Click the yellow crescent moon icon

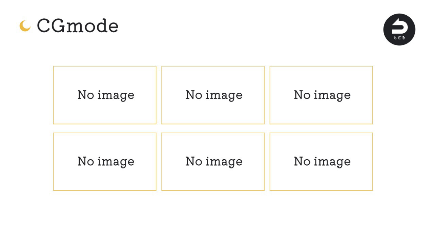tap(24, 26)
